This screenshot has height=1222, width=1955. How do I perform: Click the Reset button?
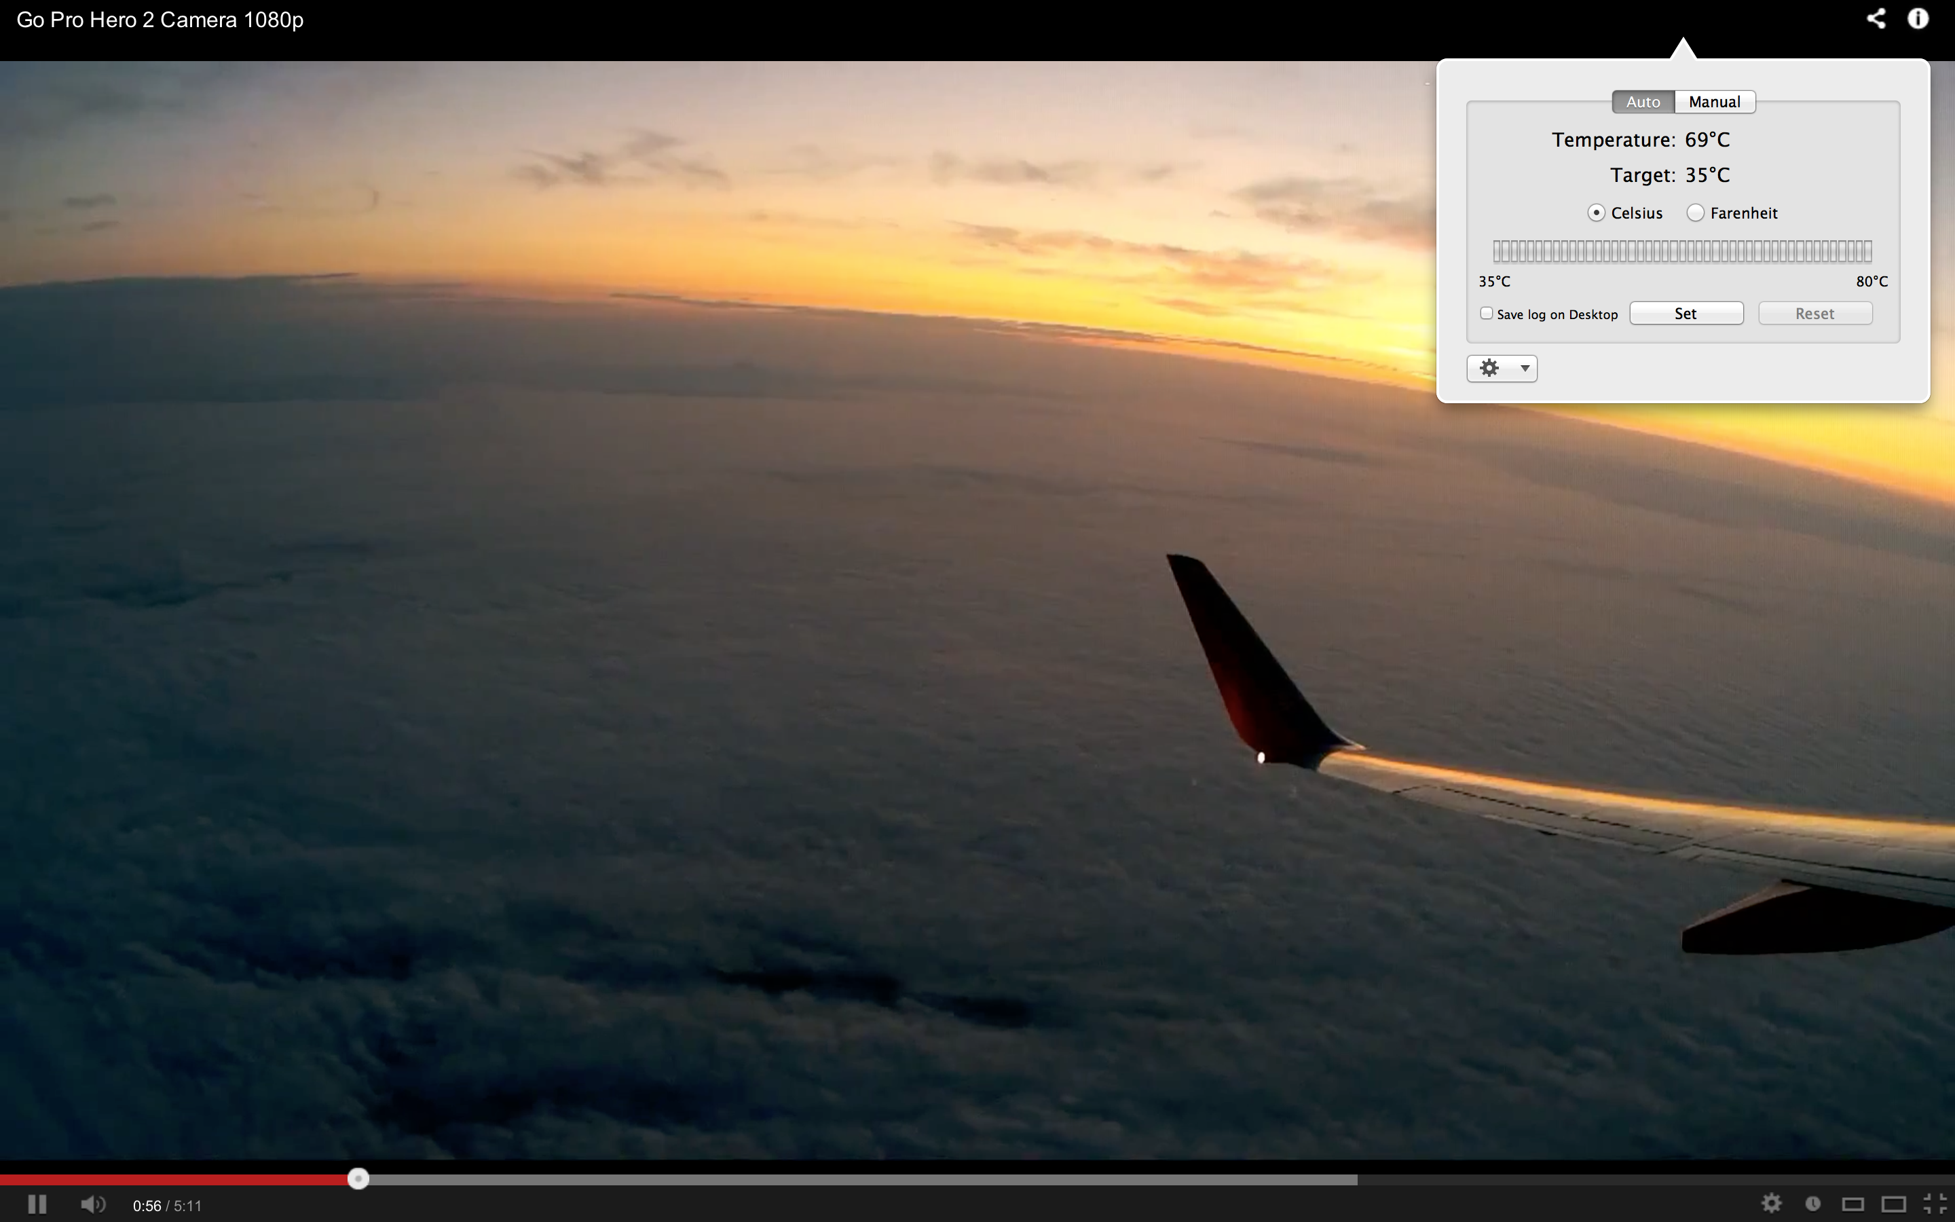click(1815, 314)
